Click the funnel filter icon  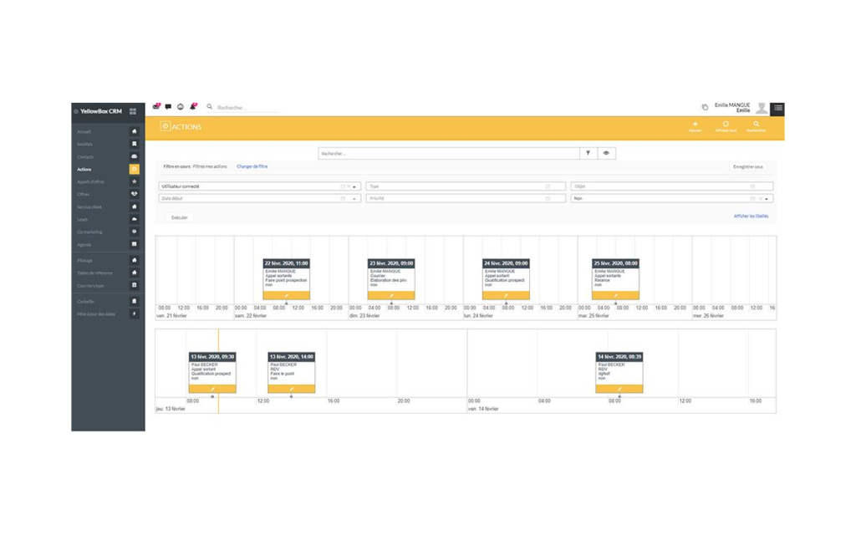coord(588,154)
